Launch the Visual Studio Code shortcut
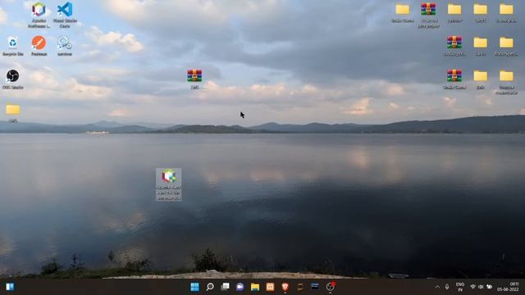 [65, 15]
